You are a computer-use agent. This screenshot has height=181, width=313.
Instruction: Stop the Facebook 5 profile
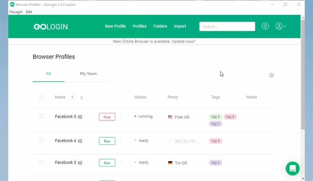(x=107, y=117)
